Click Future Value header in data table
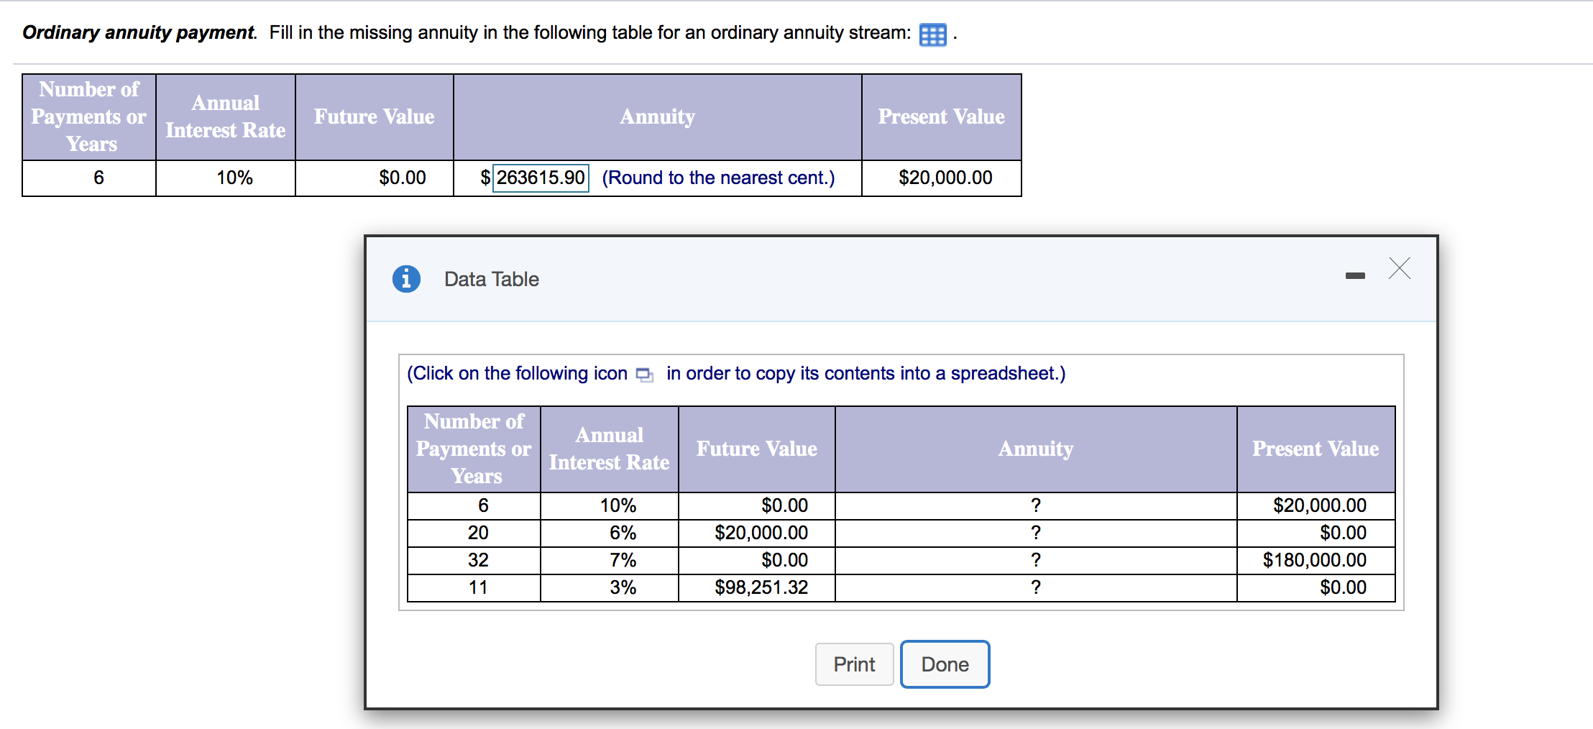Screen dimensions: 1593x729 pos(756,449)
